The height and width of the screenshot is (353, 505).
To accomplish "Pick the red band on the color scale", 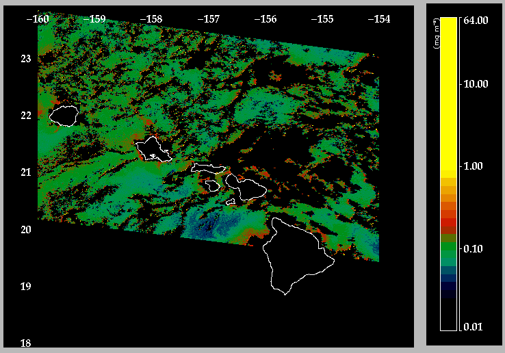I will pos(449,222).
